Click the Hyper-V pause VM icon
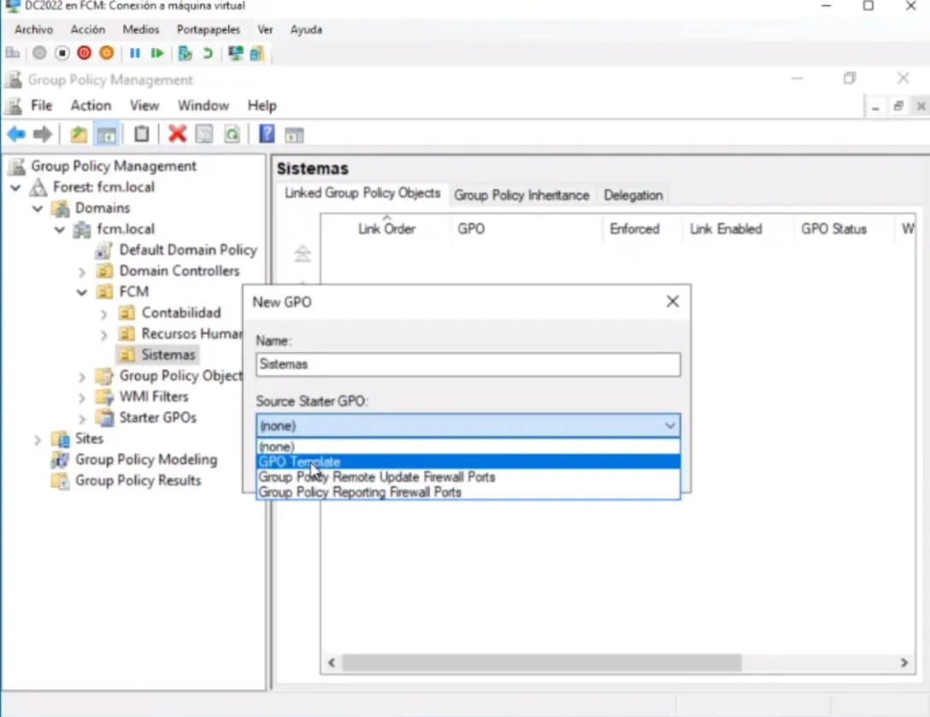This screenshot has height=717, width=930. point(135,53)
